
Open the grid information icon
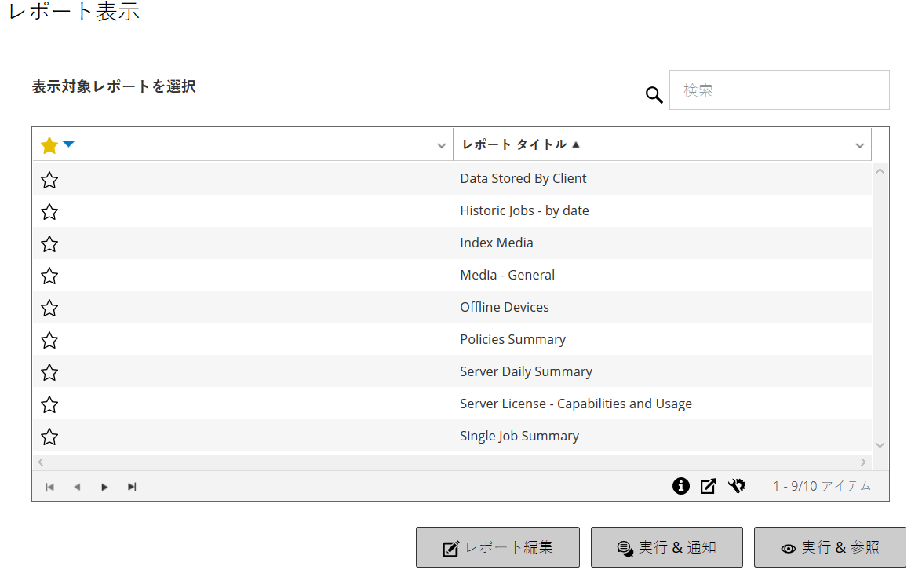click(681, 486)
